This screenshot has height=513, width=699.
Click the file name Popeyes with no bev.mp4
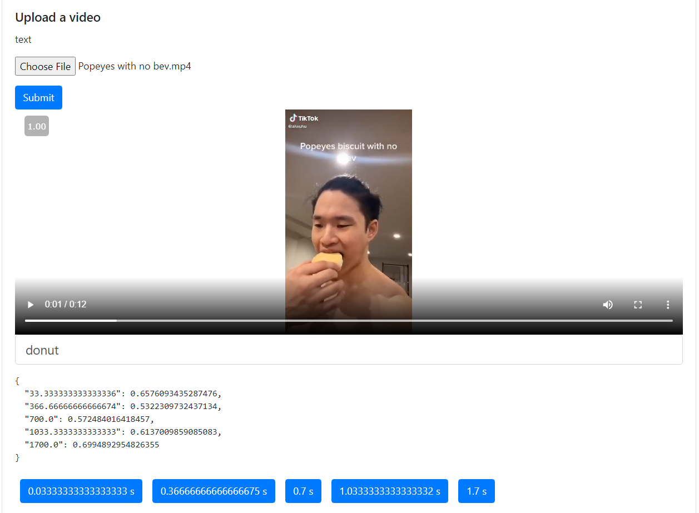(x=135, y=66)
